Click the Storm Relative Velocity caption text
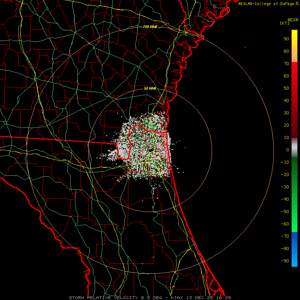 tap(150, 298)
